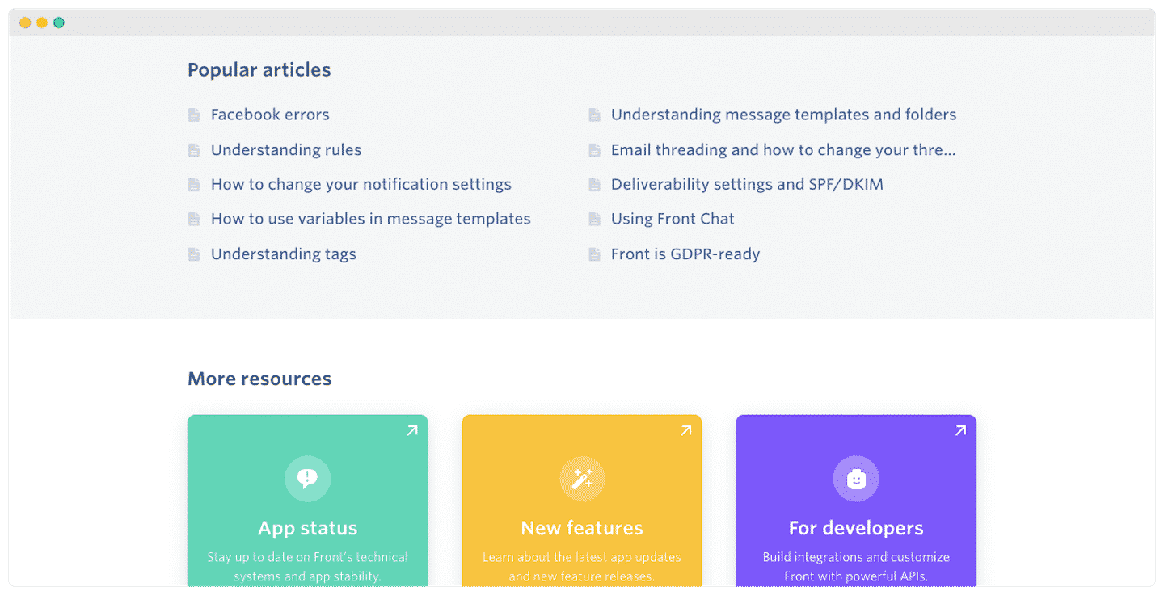Click document icon beside Deliverability settings

pos(594,185)
